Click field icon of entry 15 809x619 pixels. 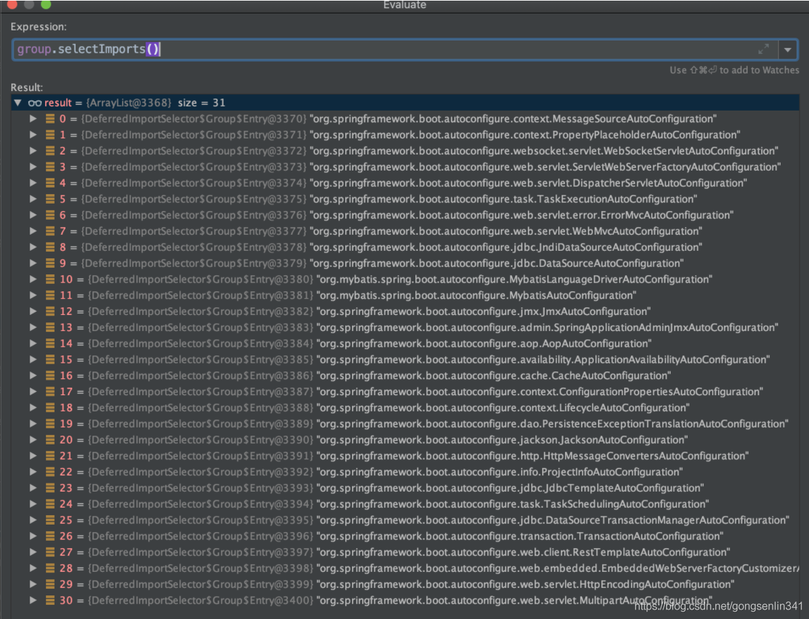(x=50, y=360)
